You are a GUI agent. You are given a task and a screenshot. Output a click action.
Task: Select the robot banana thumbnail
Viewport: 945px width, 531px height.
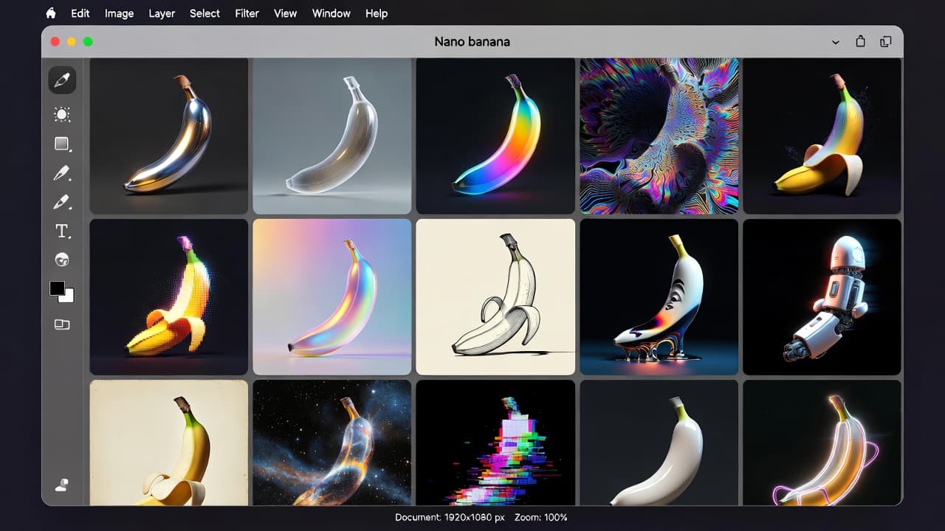pos(822,296)
